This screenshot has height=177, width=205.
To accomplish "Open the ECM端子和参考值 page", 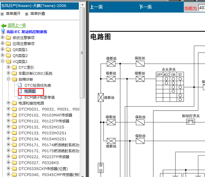I will 40,97.
